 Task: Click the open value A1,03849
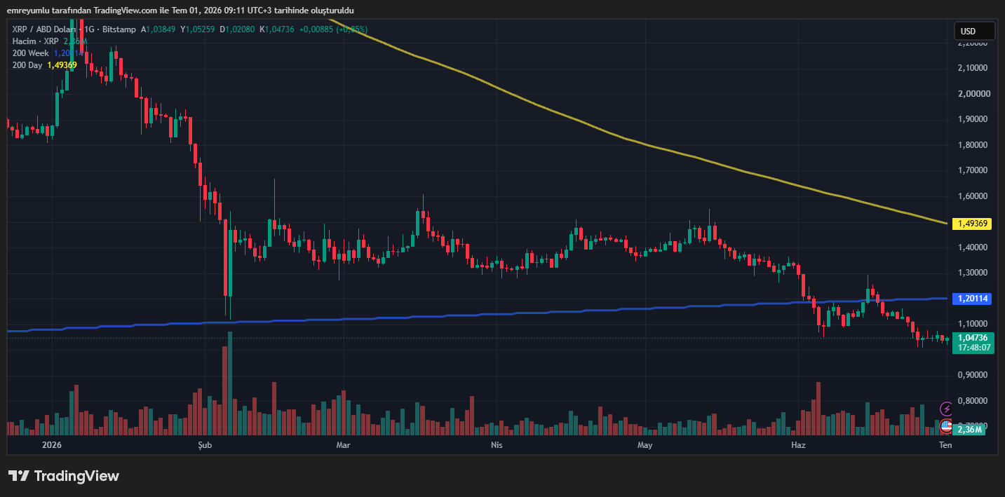(x=158, y=29)
